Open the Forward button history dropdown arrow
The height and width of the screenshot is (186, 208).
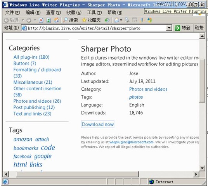pos(35,20)
